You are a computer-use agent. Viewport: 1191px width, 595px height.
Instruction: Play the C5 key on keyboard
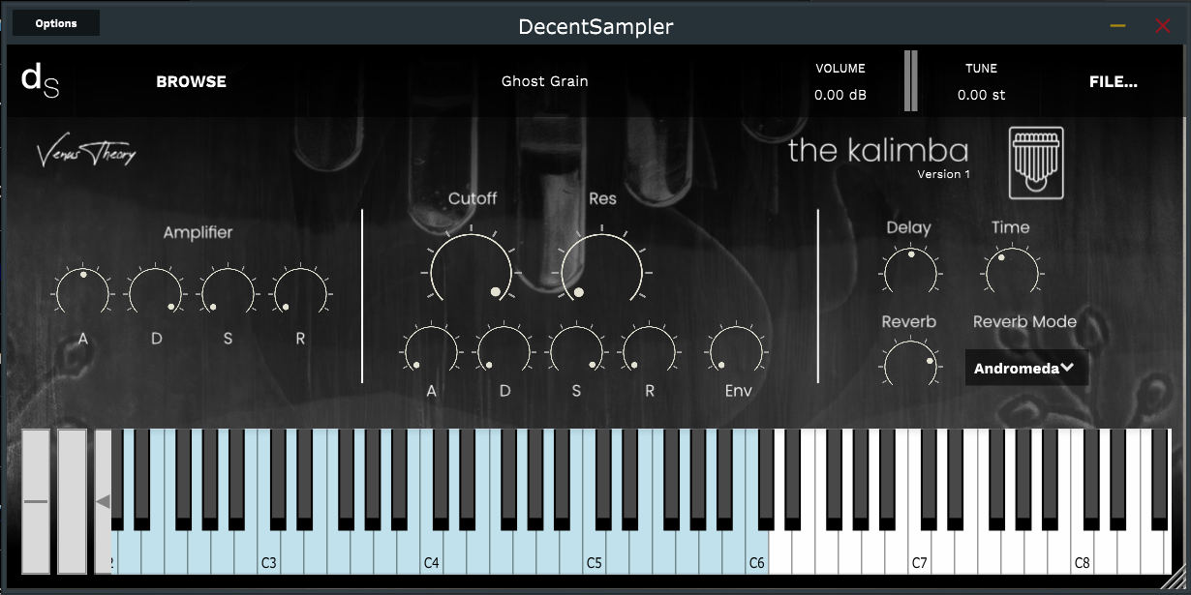pos(595,553)
